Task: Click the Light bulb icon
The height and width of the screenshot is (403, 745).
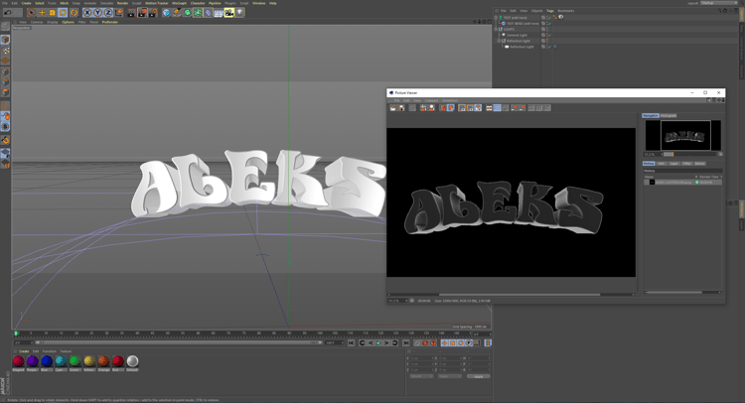Action: [239, 13]
